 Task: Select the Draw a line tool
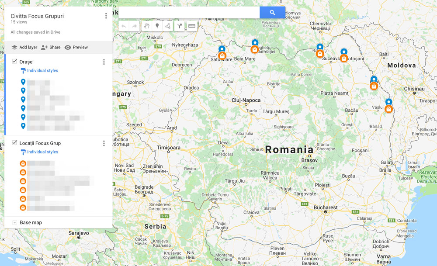point(168,26)
